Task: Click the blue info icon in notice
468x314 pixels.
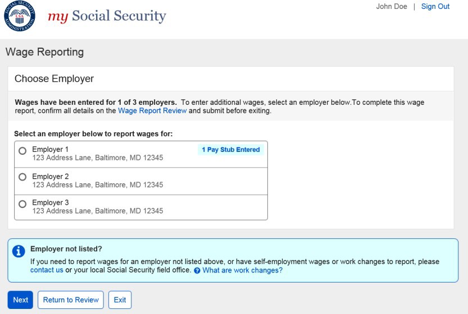Action: (x=19, y=251)
